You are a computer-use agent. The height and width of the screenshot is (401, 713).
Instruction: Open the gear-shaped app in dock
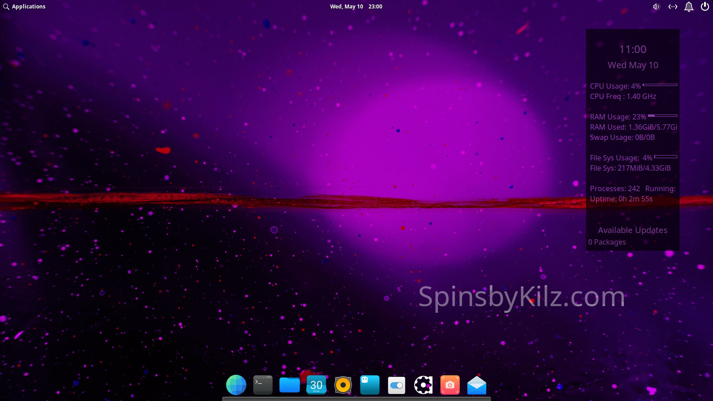point(423,385)
